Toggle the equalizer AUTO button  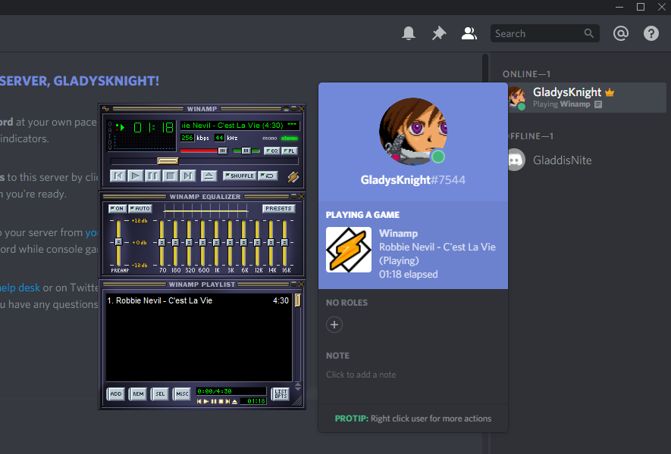(140, 208)
